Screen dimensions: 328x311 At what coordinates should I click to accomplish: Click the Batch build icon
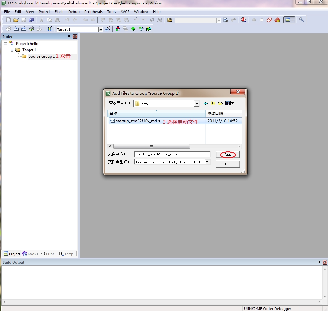point(32,29)
